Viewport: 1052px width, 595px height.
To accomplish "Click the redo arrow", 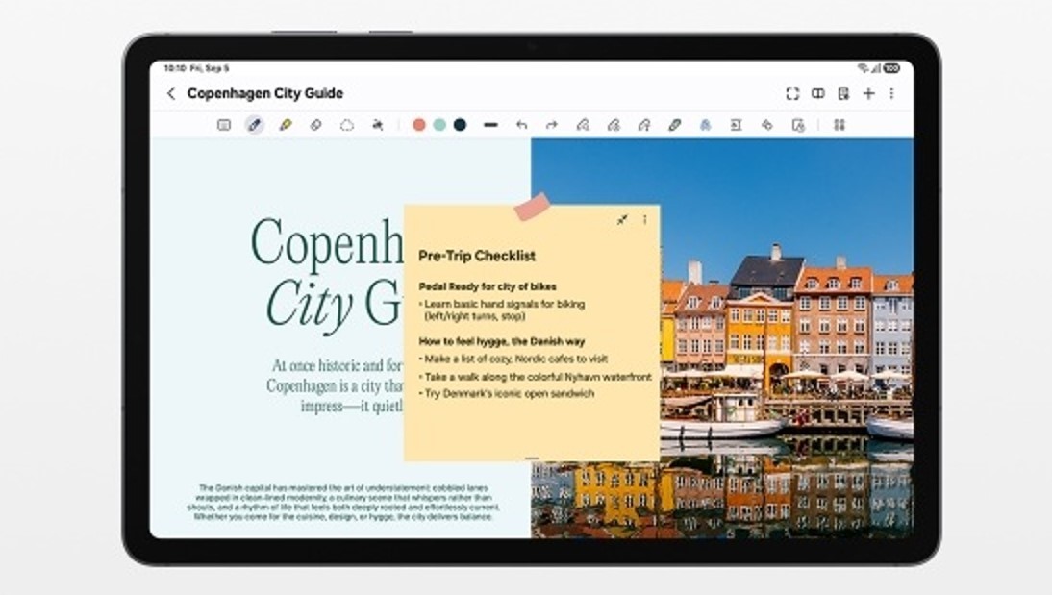I will point(551,125).
